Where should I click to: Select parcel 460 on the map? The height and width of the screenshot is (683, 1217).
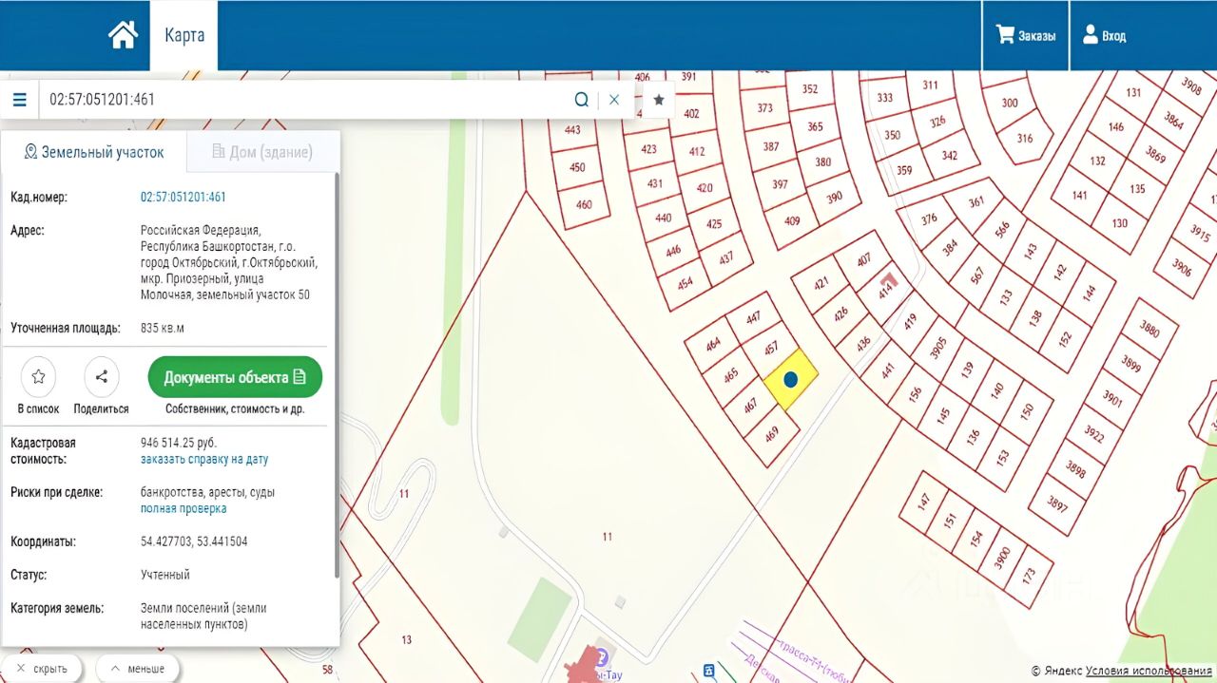pos(584,204)
